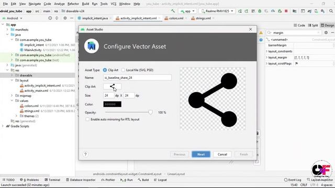Open the Refactor menu
The height and width of the screenshot is (188, 335).
coord(73,4)
